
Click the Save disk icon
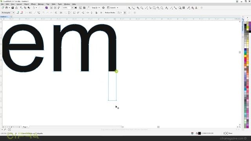point(13,8)
